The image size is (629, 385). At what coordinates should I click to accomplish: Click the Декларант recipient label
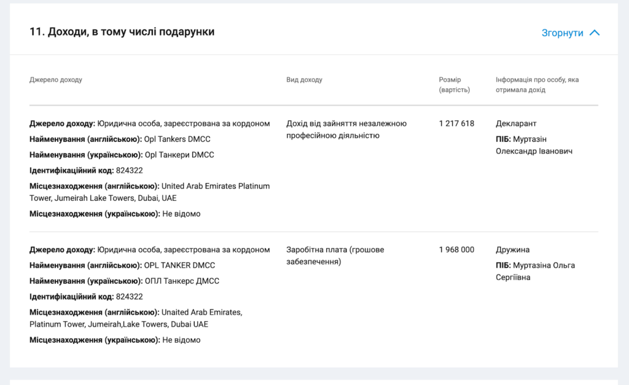point(516,123)
